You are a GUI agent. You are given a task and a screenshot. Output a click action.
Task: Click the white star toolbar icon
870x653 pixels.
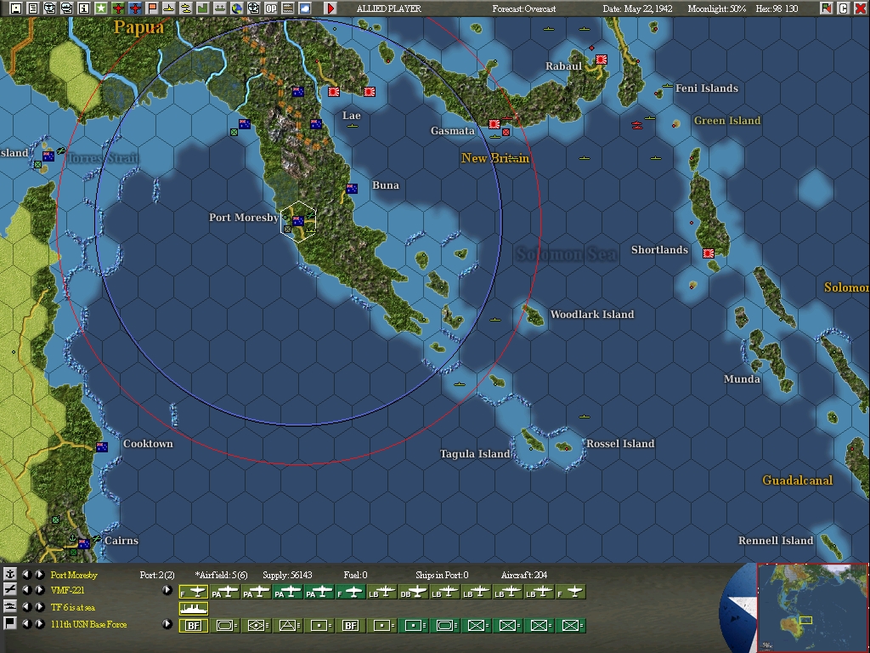tap(101, 8)
